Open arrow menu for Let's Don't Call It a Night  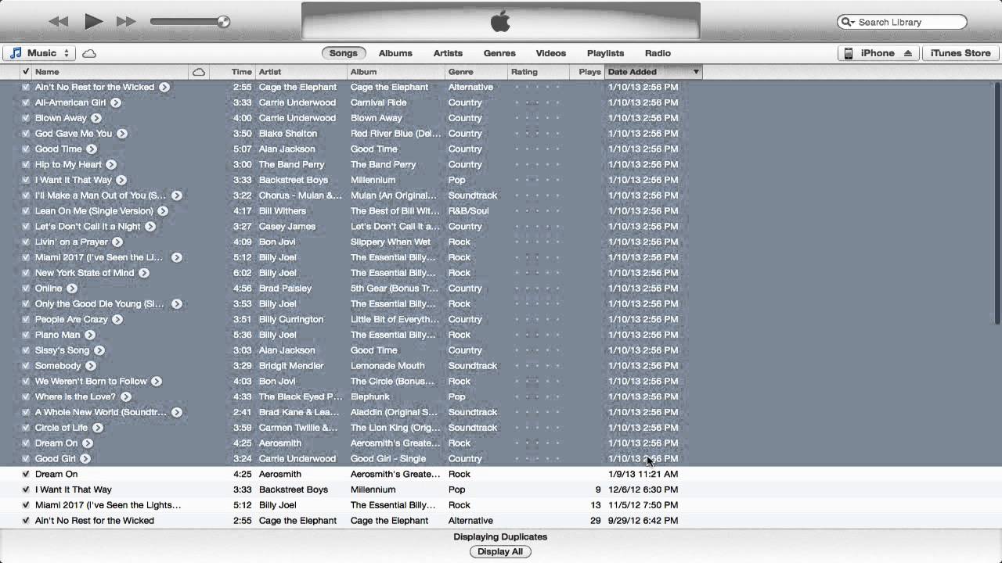click(x=150, y=227)
